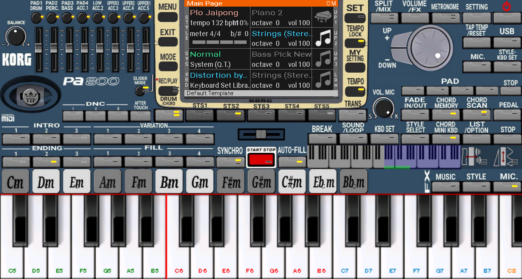522x279 pixels.
Task: Tap the SETTING button
Action: click(477, 17)
